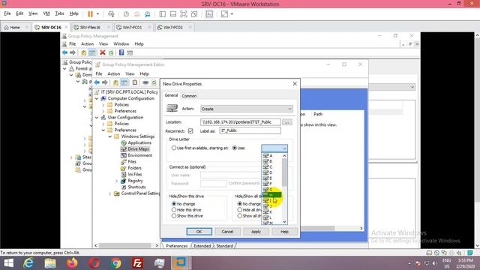Click back arrow in Group Policy Management toolbar

[x=65, y=52]
